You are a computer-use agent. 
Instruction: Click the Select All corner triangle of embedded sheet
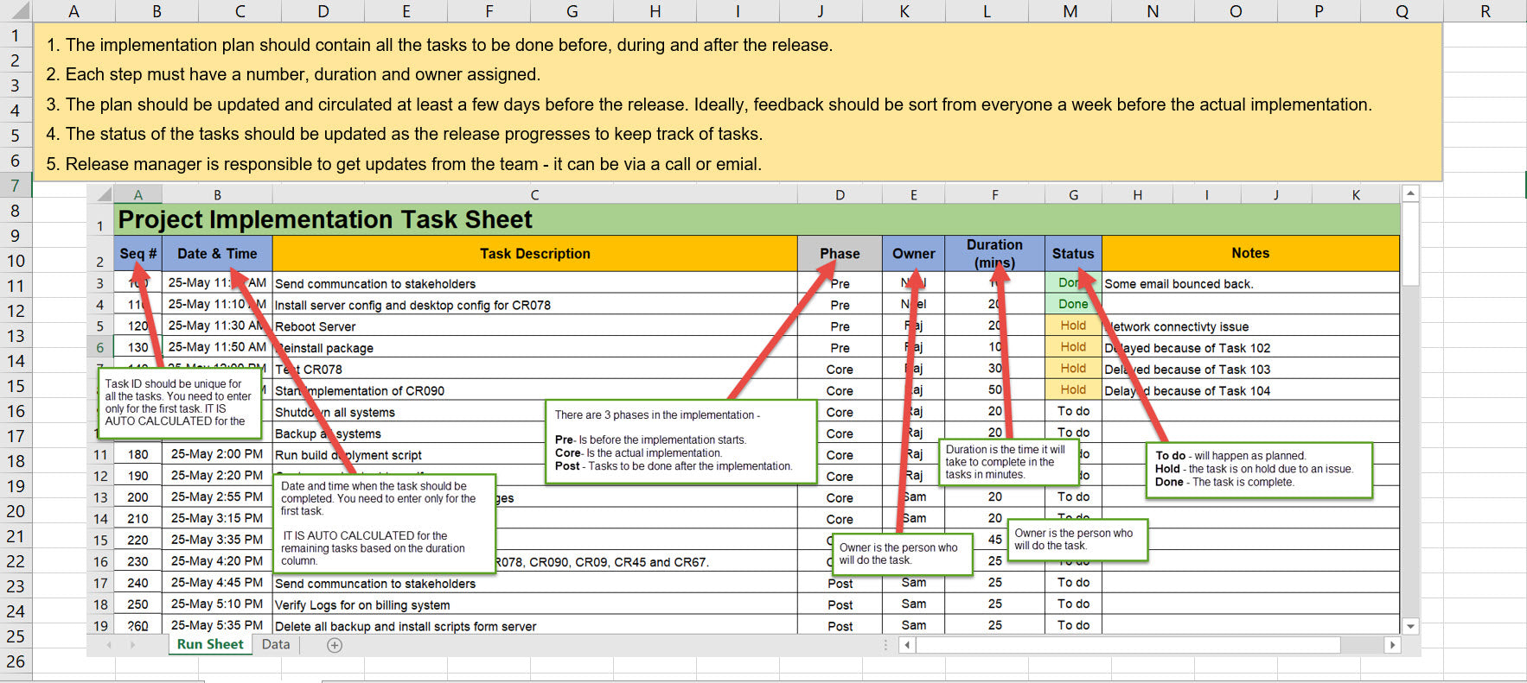[103, 195]
